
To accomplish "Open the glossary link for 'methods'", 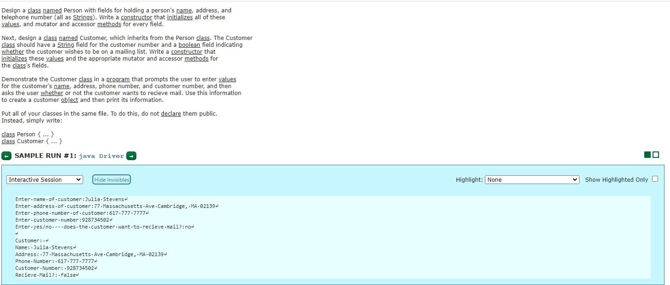I will [109, 24].
